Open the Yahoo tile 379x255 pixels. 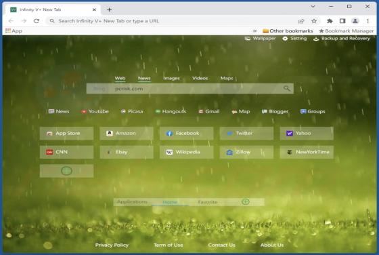tap(307, 134)
